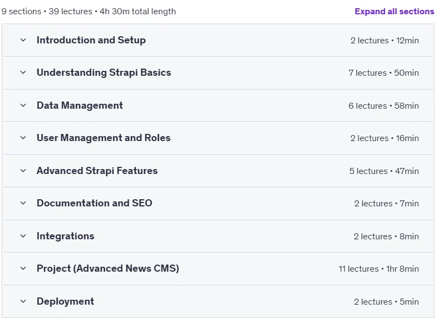Click the '6 lectures • 58min' text
The height and width of the screenshot is (320, 436).
[384, 106]
